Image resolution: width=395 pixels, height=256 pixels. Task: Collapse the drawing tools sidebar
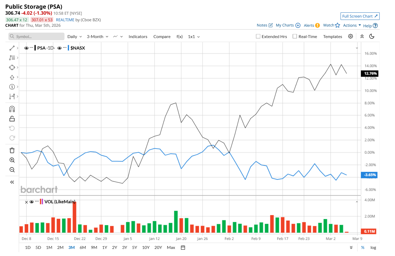point(12,182)
